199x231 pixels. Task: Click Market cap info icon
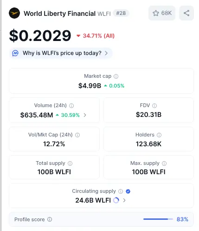point(116,76)
